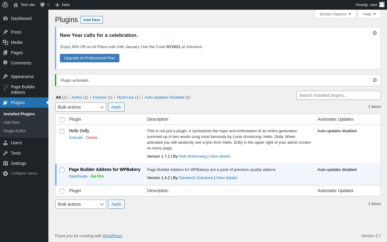Select Installed Plugins submenu item
387x242 pixels.
point(19,114)
